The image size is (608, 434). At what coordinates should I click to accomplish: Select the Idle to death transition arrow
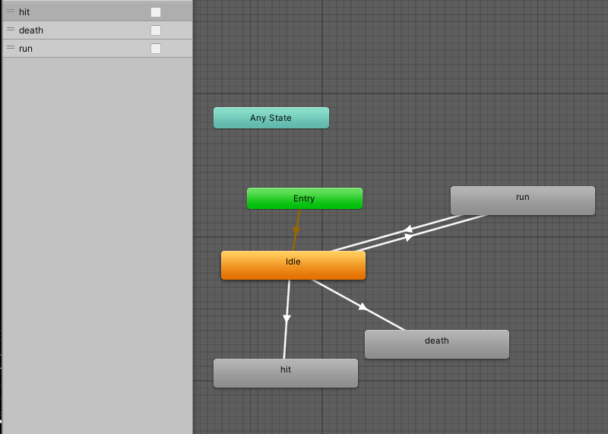(363, 307)
